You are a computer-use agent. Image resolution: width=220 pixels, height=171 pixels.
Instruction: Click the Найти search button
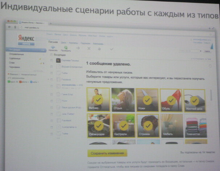(x=207, y=51)
